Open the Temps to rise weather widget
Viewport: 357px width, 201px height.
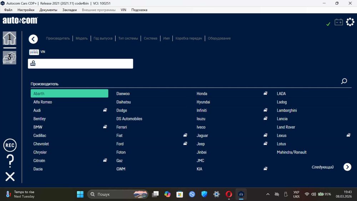point(20,194)
